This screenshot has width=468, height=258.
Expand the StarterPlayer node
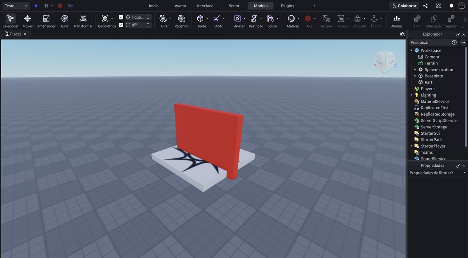[411, 146]
